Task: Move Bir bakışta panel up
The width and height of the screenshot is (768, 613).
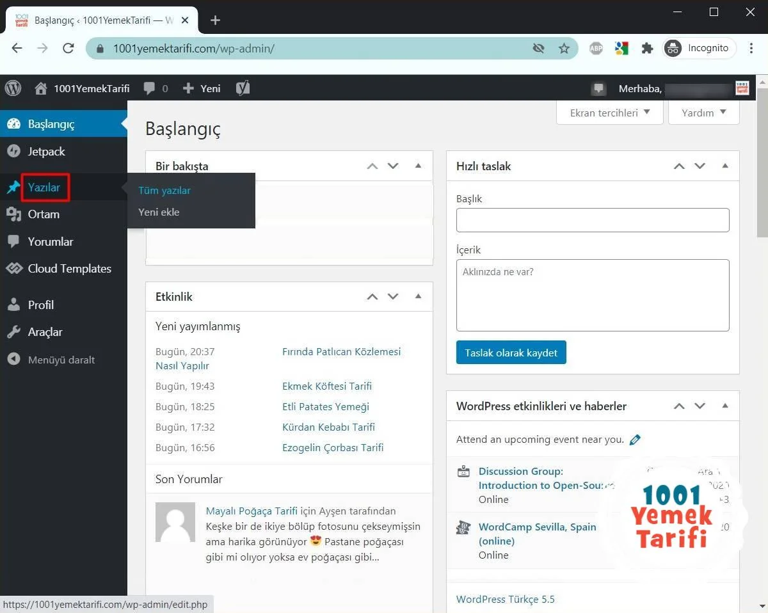Action: [x=372, y=166]
